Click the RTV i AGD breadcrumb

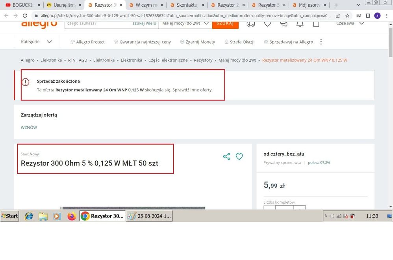click(78, 60)
